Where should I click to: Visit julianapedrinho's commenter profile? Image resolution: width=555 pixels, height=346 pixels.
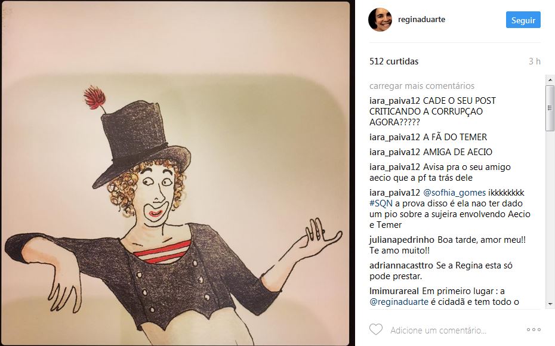402,240
